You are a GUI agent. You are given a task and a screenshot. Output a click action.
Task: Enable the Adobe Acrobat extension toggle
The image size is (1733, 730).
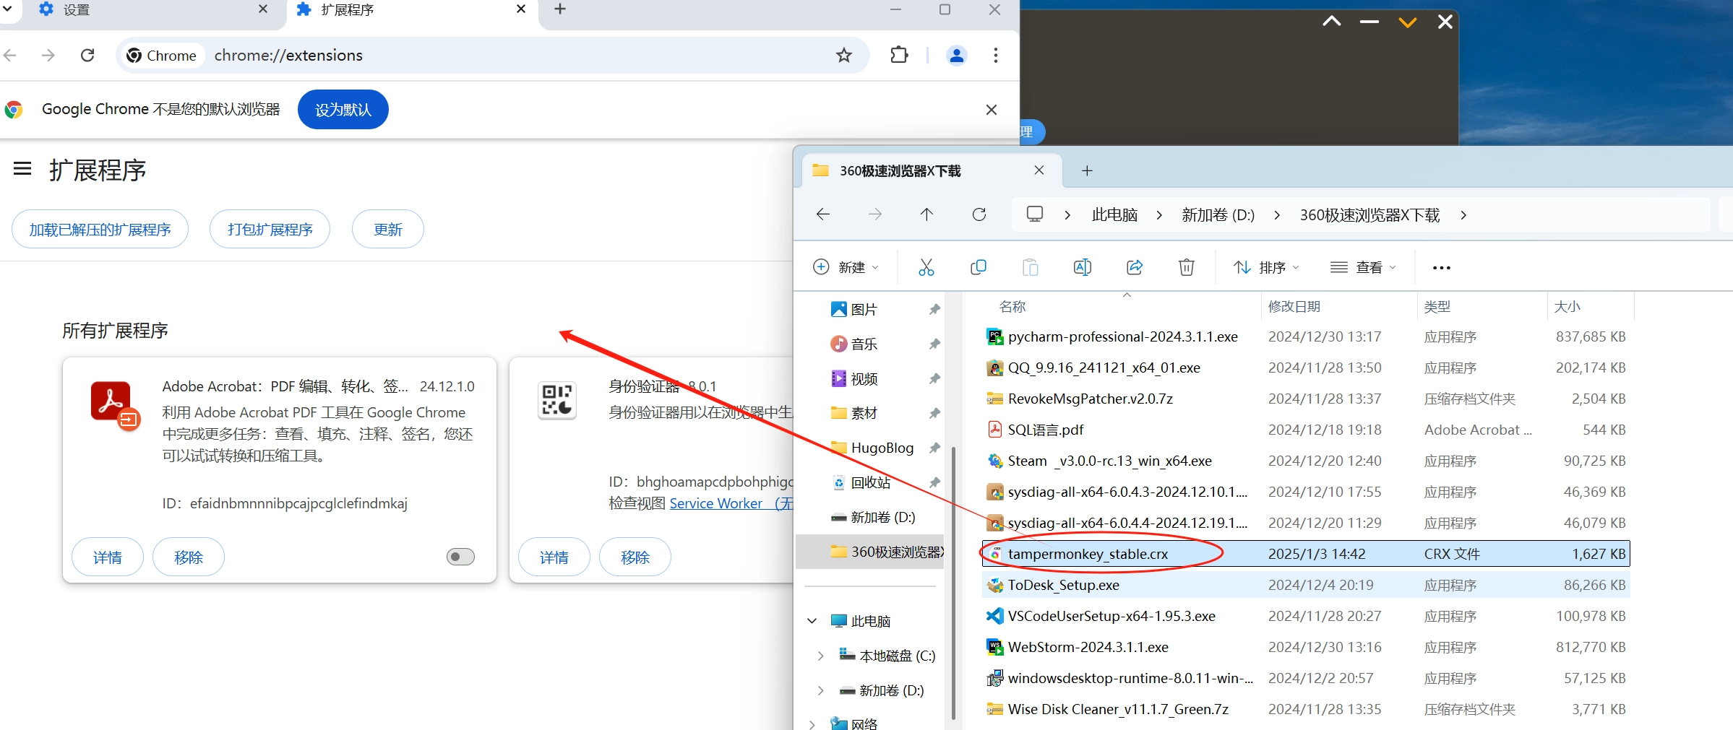[x=460, y=557]
